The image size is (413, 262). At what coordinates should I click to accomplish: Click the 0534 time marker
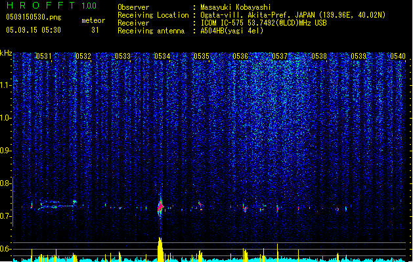point(162,56)
